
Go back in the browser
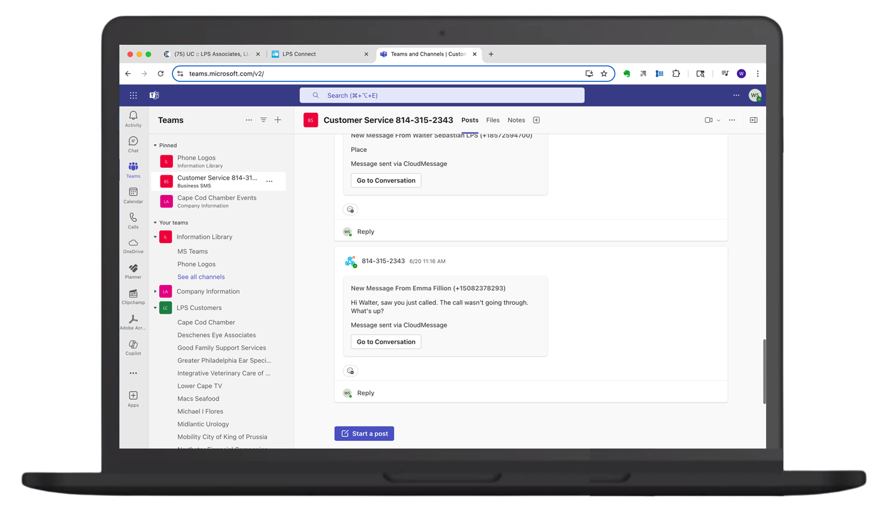128,73
